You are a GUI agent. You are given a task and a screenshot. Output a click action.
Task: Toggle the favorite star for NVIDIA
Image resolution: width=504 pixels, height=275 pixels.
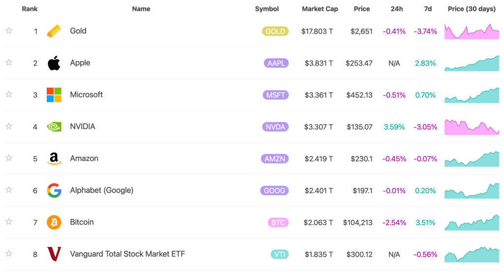[x=9, y=126]
